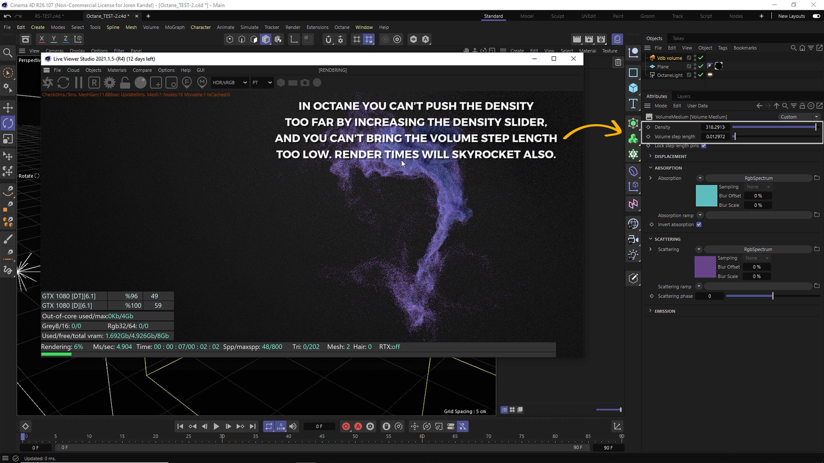The width and height of the screenshot is (824, 463).
Task: Click the Live Viewer lock resolution icon
Action: click(125, 83)
